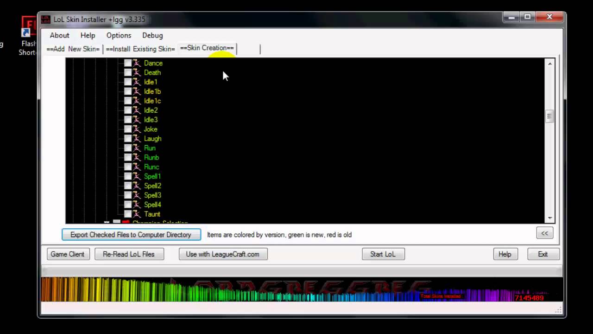Click the animation icon beside Spell3
Viewport: 593px width, 334px height.
tap(137, 195)
